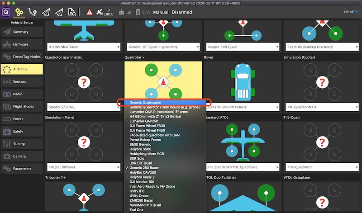Select the Simulation (Copter) airframe image
Viewport: 362px width, 213px height.
(322, 82)
